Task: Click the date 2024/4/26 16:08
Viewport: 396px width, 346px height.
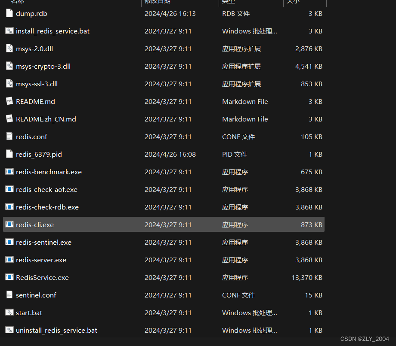Action: [170, 155]
